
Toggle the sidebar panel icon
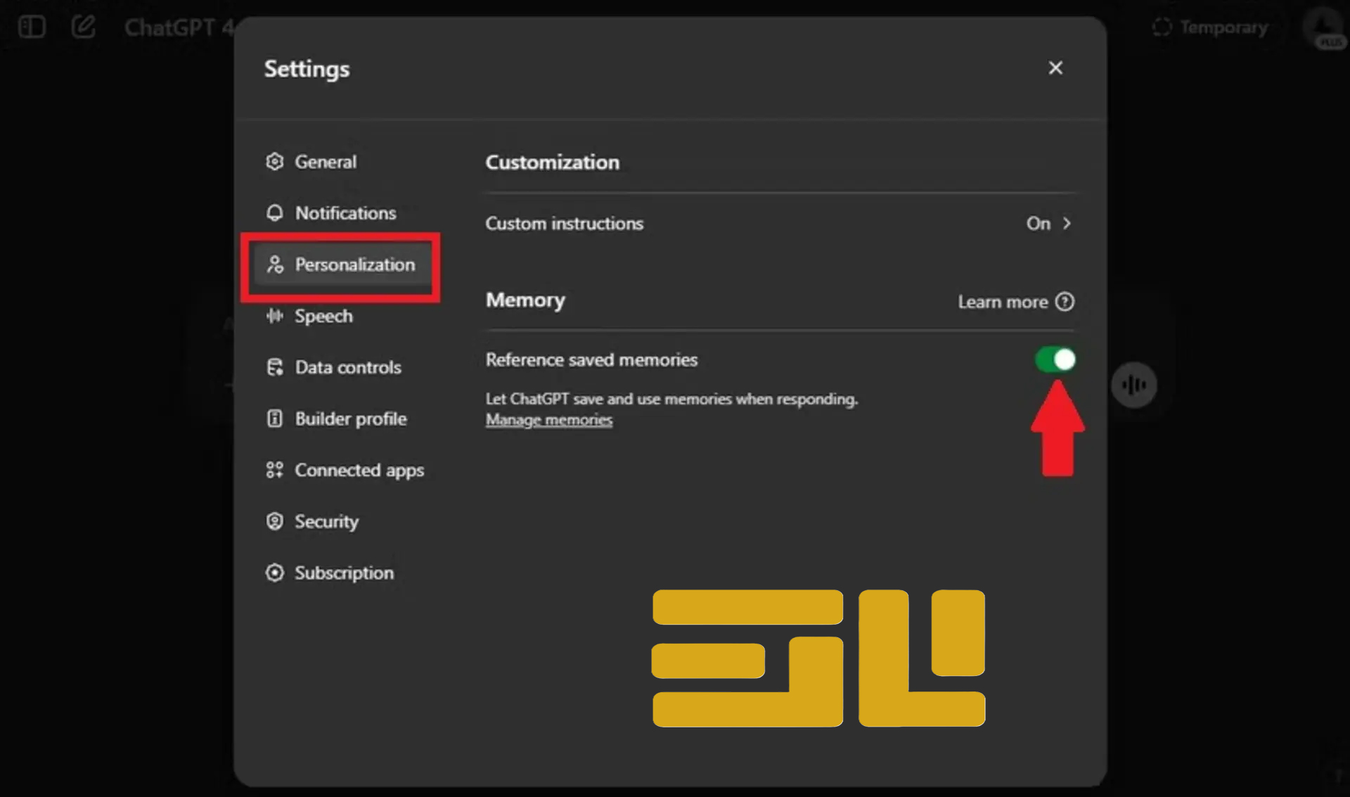click(32, 27)
